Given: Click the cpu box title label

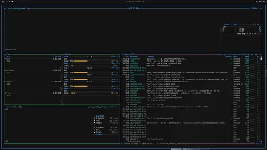Looking at the screenshot, I should coord(9,8).
